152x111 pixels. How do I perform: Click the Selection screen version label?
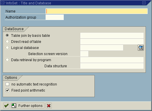tap(48, 54)
